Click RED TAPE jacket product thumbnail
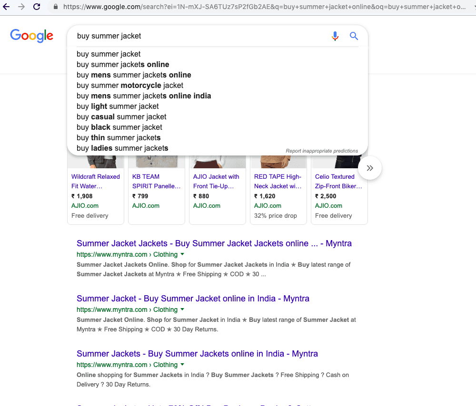 coord(278,162)
